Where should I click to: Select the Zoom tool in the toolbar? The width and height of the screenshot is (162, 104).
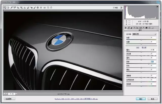(5, 8)
